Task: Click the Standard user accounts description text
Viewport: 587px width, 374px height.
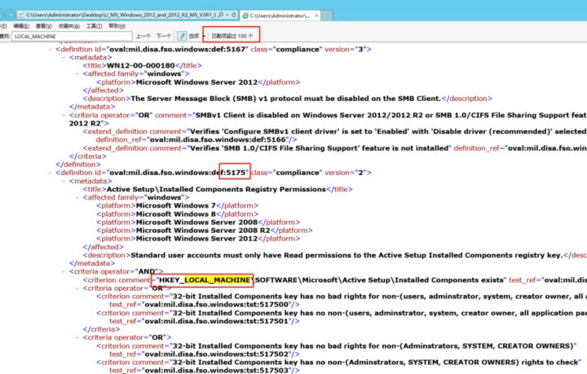Action: coord(346,255)
